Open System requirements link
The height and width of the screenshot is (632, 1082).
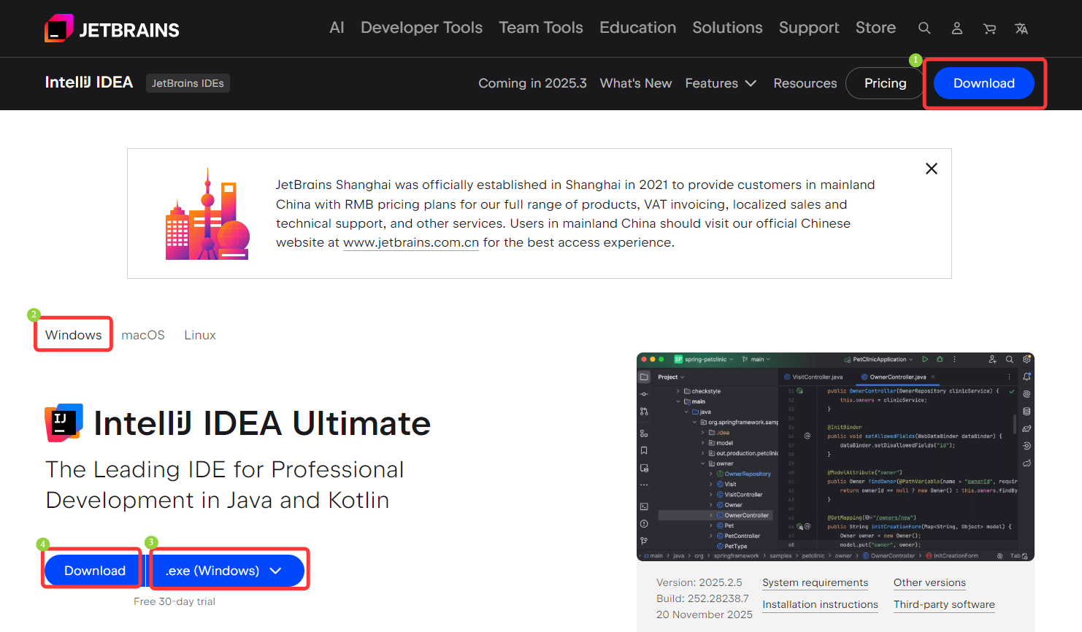pyautogui.click(x=816, y=582)
